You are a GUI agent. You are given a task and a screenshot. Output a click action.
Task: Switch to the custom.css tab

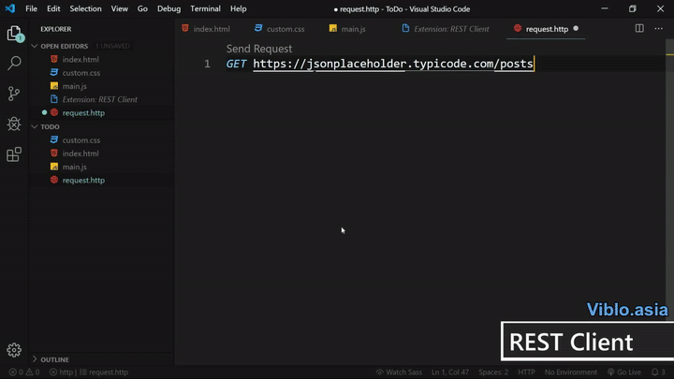tap(281, 29)
